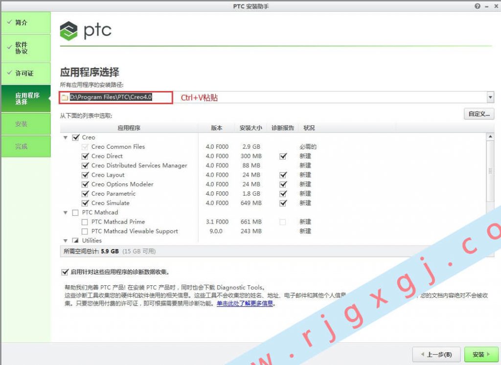The image size is (501, 365).
Task: Click the folder icon in install path field
Action: coord(65,97)
